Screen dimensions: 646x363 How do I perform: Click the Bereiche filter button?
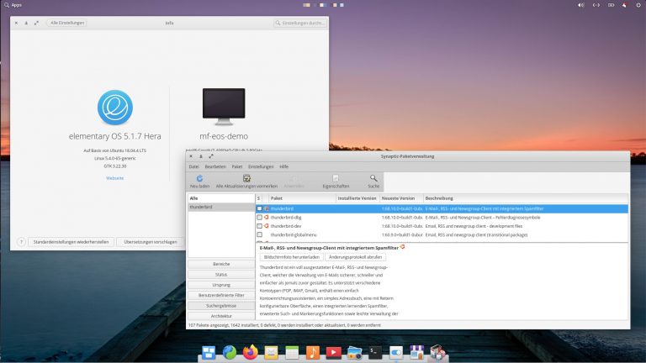point(221,264)
